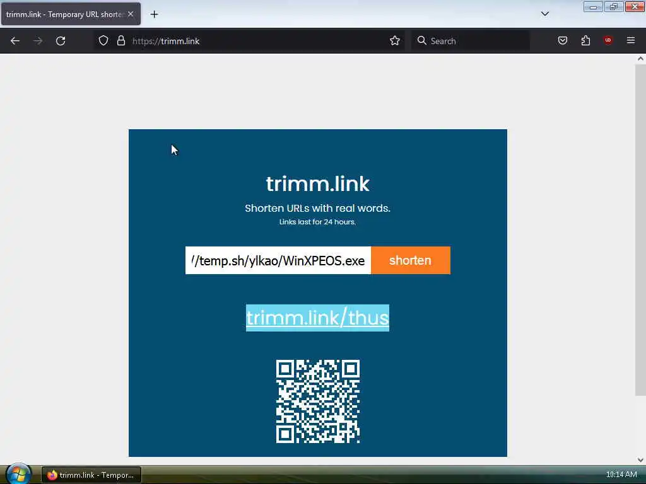646x484 pixels.
Task: Open the tracking protection shield icon
Action: pos(103,40)
